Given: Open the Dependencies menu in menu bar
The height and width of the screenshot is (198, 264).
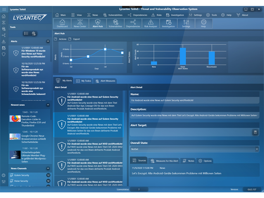Looking at the screenshot, I should pos(137,15).
